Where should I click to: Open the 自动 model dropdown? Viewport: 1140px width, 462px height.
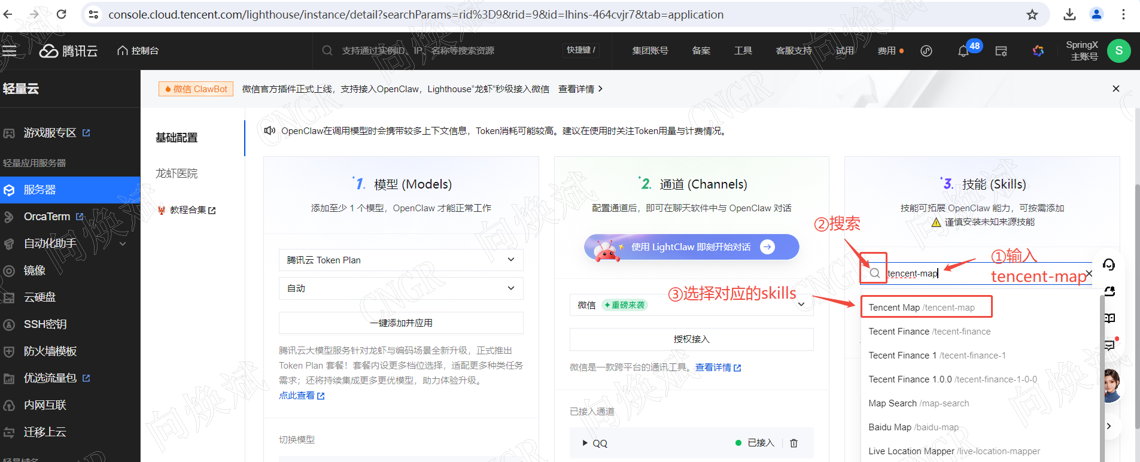[401, 288]
